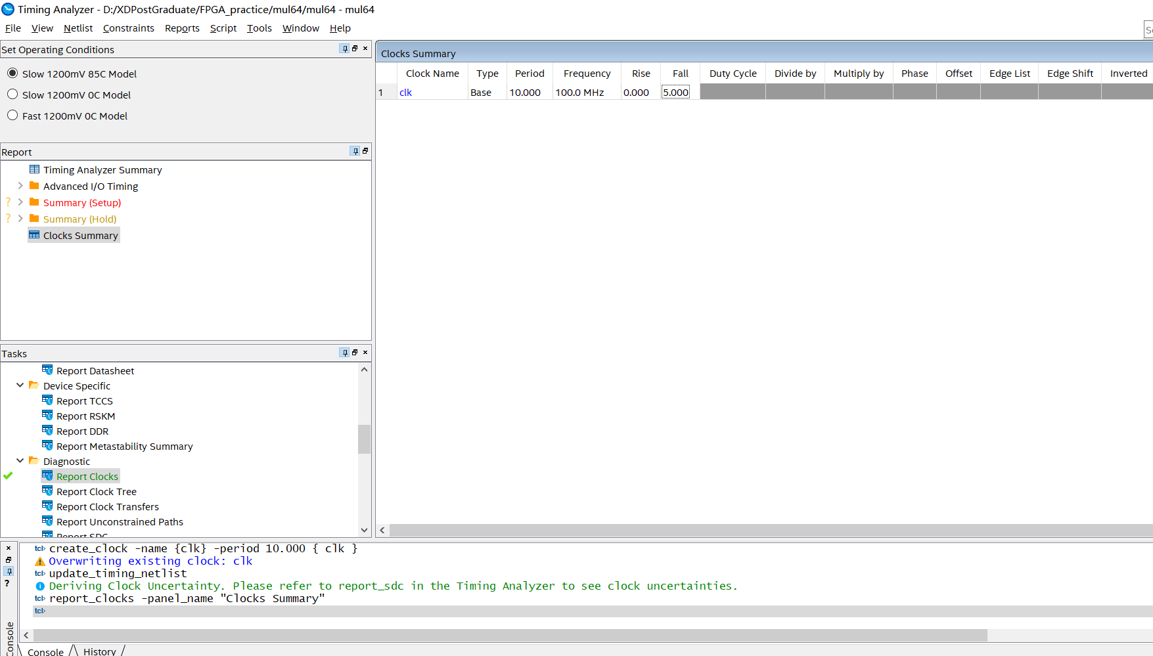1153x656 pixels.
Task: Click the clk clock name link
Action: [405, 93]
